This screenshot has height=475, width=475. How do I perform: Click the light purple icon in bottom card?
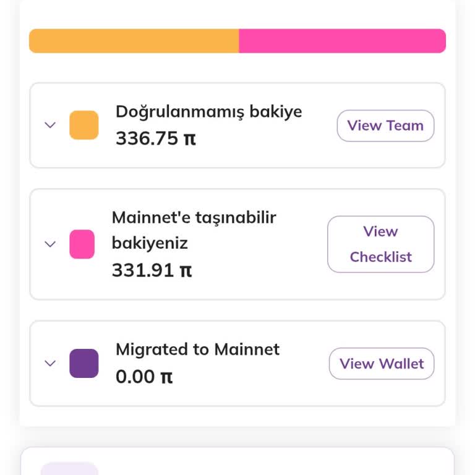tap(69, 469)
